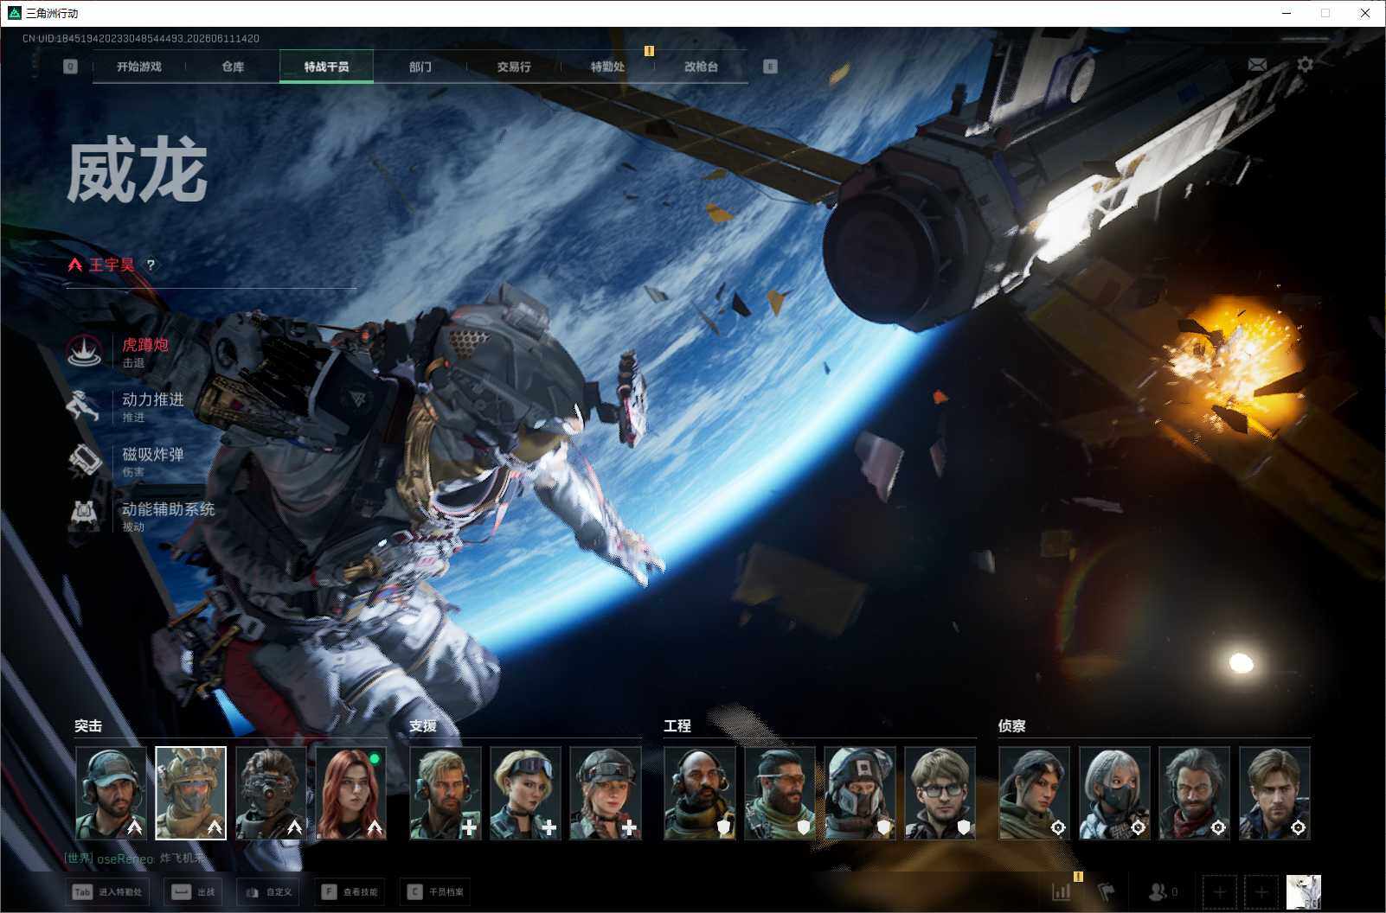Click the second empty squad slot plus
1386x913 pixels.
(x=1261, y=891)
